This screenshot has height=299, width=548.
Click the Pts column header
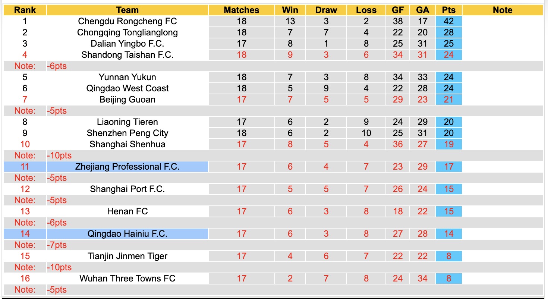pos(449,10)
